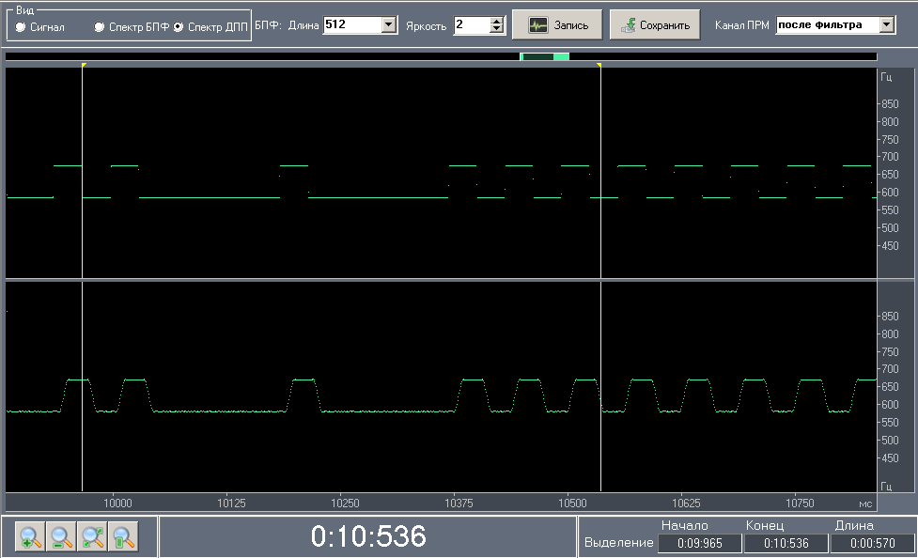Select the Сигнал view radio button
Image resolution: width=918 pixels, height=558 pixels.
point(21,27)
